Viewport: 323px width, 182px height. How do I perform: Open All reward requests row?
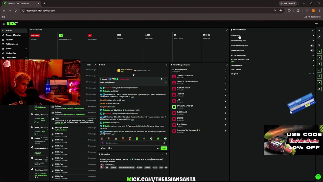click(199, 71)
